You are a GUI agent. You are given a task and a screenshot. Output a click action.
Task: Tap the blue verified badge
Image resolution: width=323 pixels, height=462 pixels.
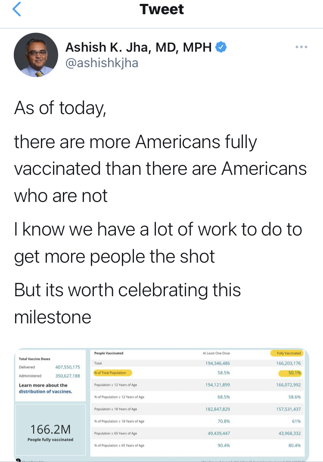pyautogui.click(x=221, y=47)
